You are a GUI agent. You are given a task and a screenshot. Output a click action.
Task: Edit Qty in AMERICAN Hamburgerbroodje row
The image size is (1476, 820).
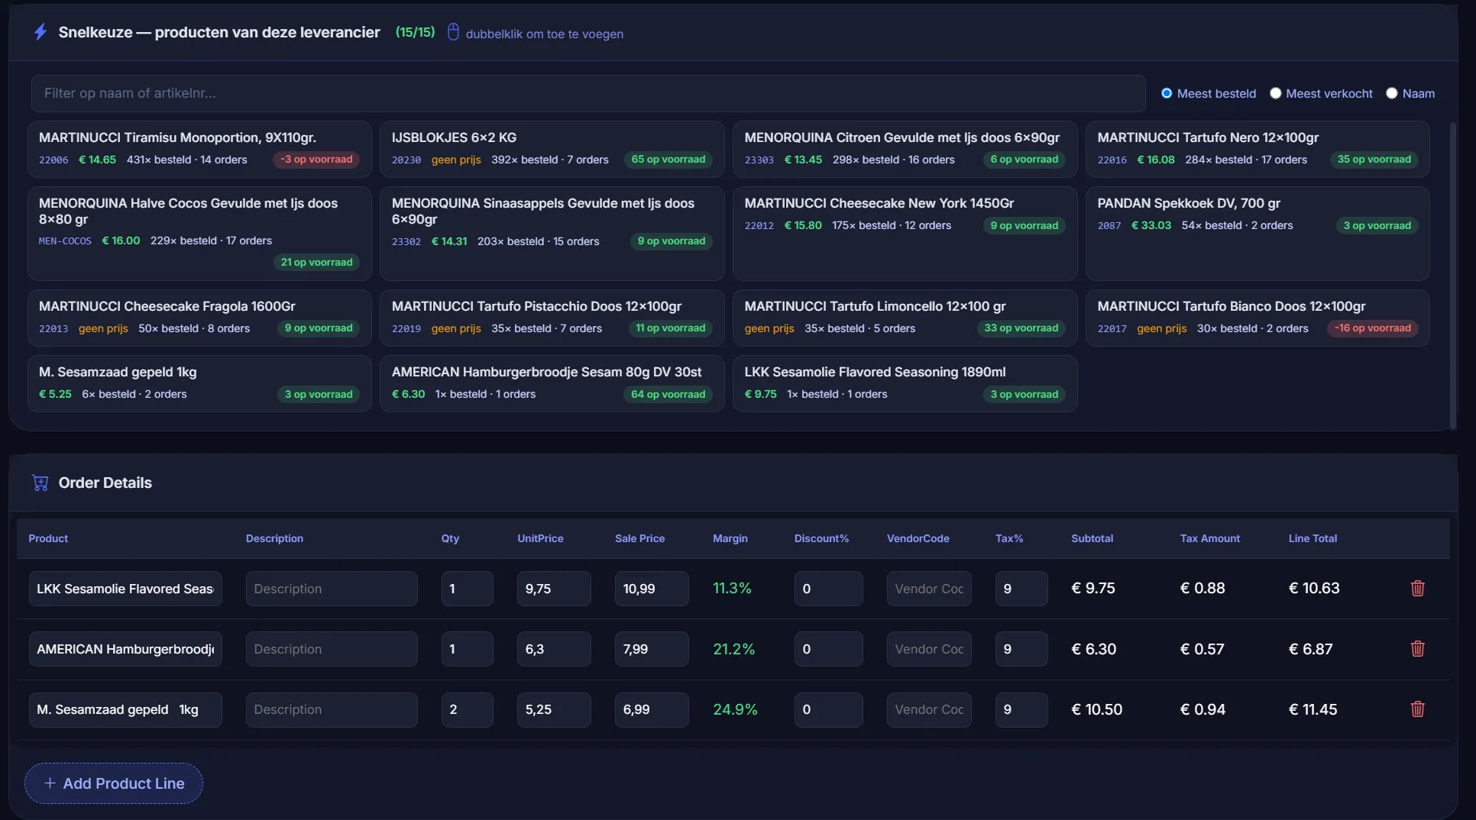click(x=467, y=649)
